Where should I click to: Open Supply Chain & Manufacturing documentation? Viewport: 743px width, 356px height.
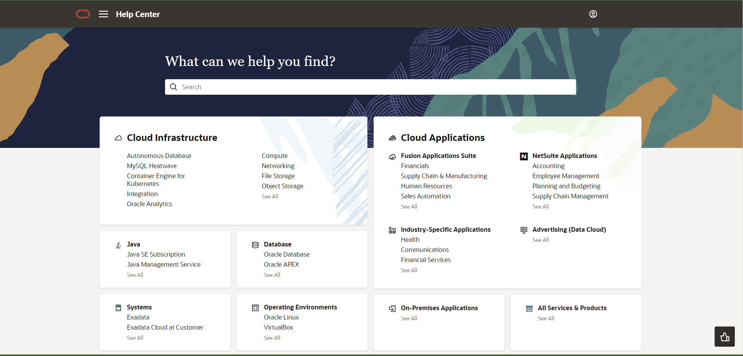pos(444,176)
